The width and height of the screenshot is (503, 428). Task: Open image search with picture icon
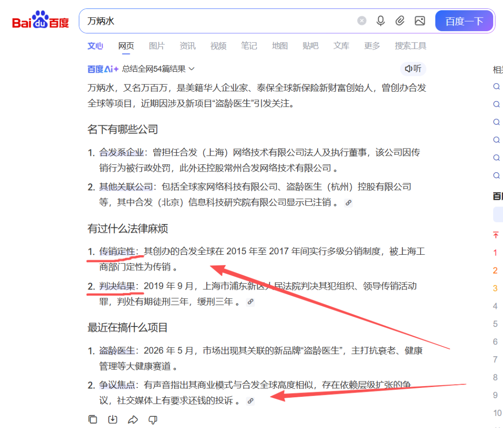(x=420, y=21)
